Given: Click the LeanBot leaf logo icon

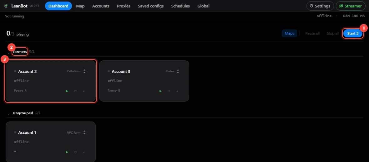Looking at the screenshot, I should point(6,6).
